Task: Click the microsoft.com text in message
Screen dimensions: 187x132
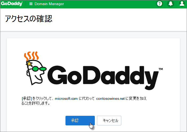Action: [x=66, y=98]
